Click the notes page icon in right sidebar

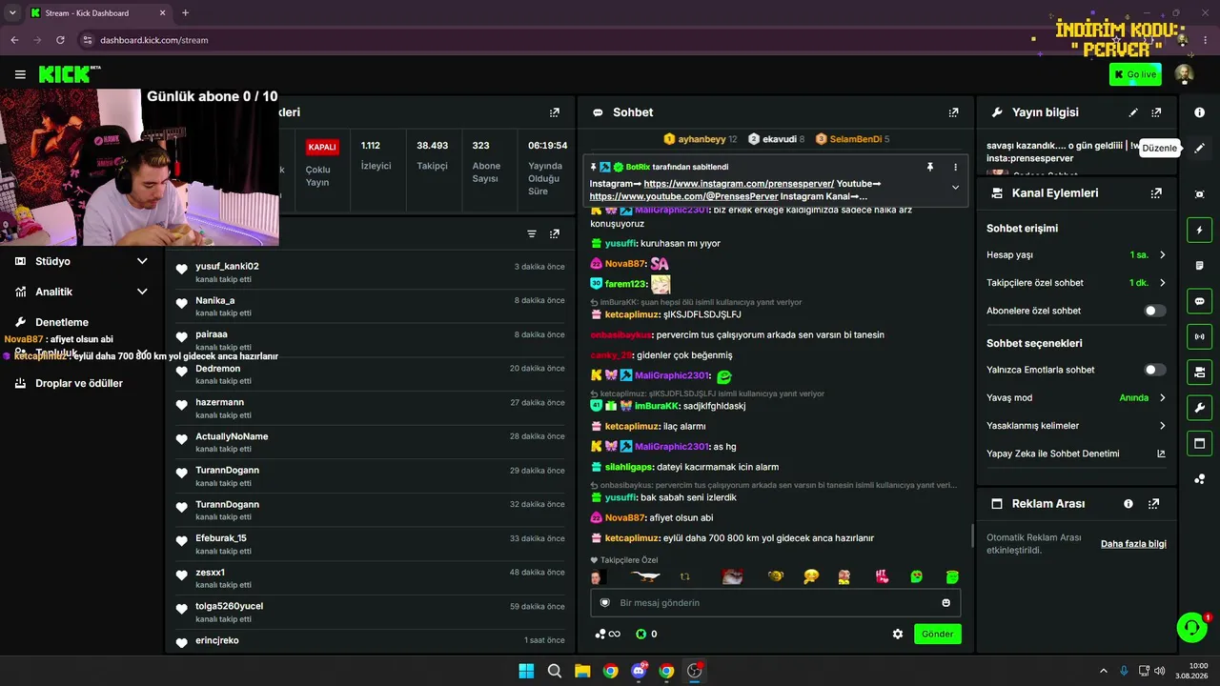[x=1199, y=265]
